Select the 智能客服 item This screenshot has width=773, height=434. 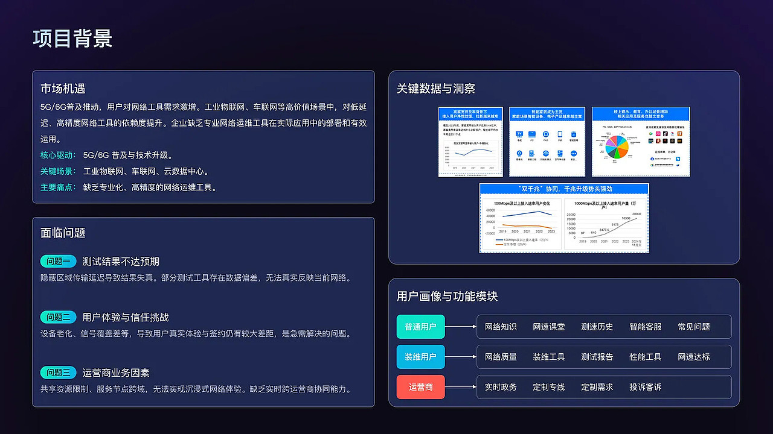pyautogui.click(x=646, y=327)
